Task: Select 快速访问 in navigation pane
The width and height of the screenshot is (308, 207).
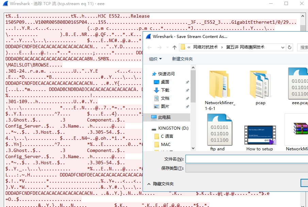Action: (163, 74)
